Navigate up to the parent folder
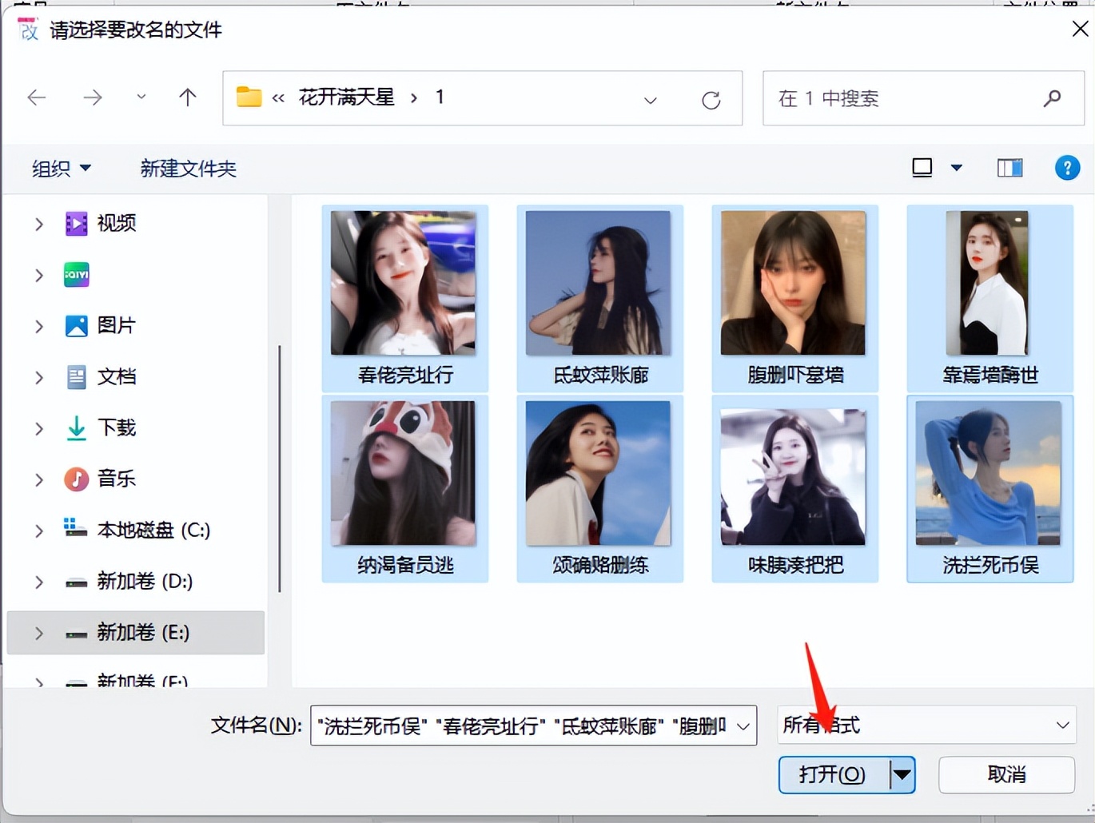 (x=187, y=97)
